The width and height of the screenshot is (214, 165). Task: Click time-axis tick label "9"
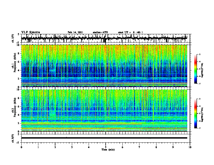[x=173, y=147]
